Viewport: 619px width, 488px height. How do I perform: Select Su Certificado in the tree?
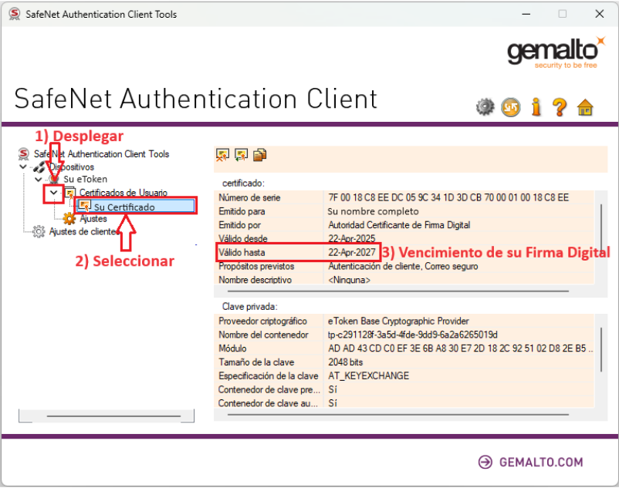(x=124, y=207)
